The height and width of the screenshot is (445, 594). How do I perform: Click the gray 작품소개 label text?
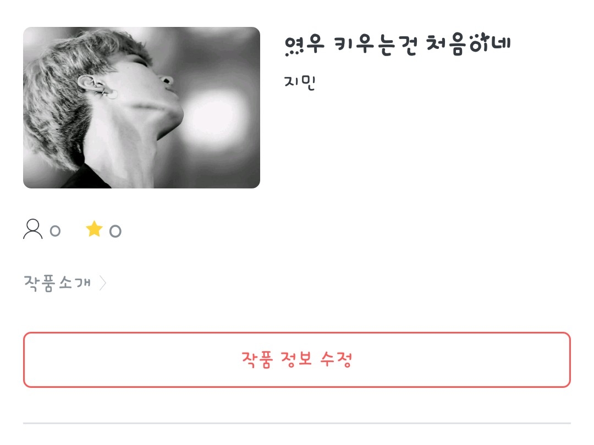pos(57,283)
